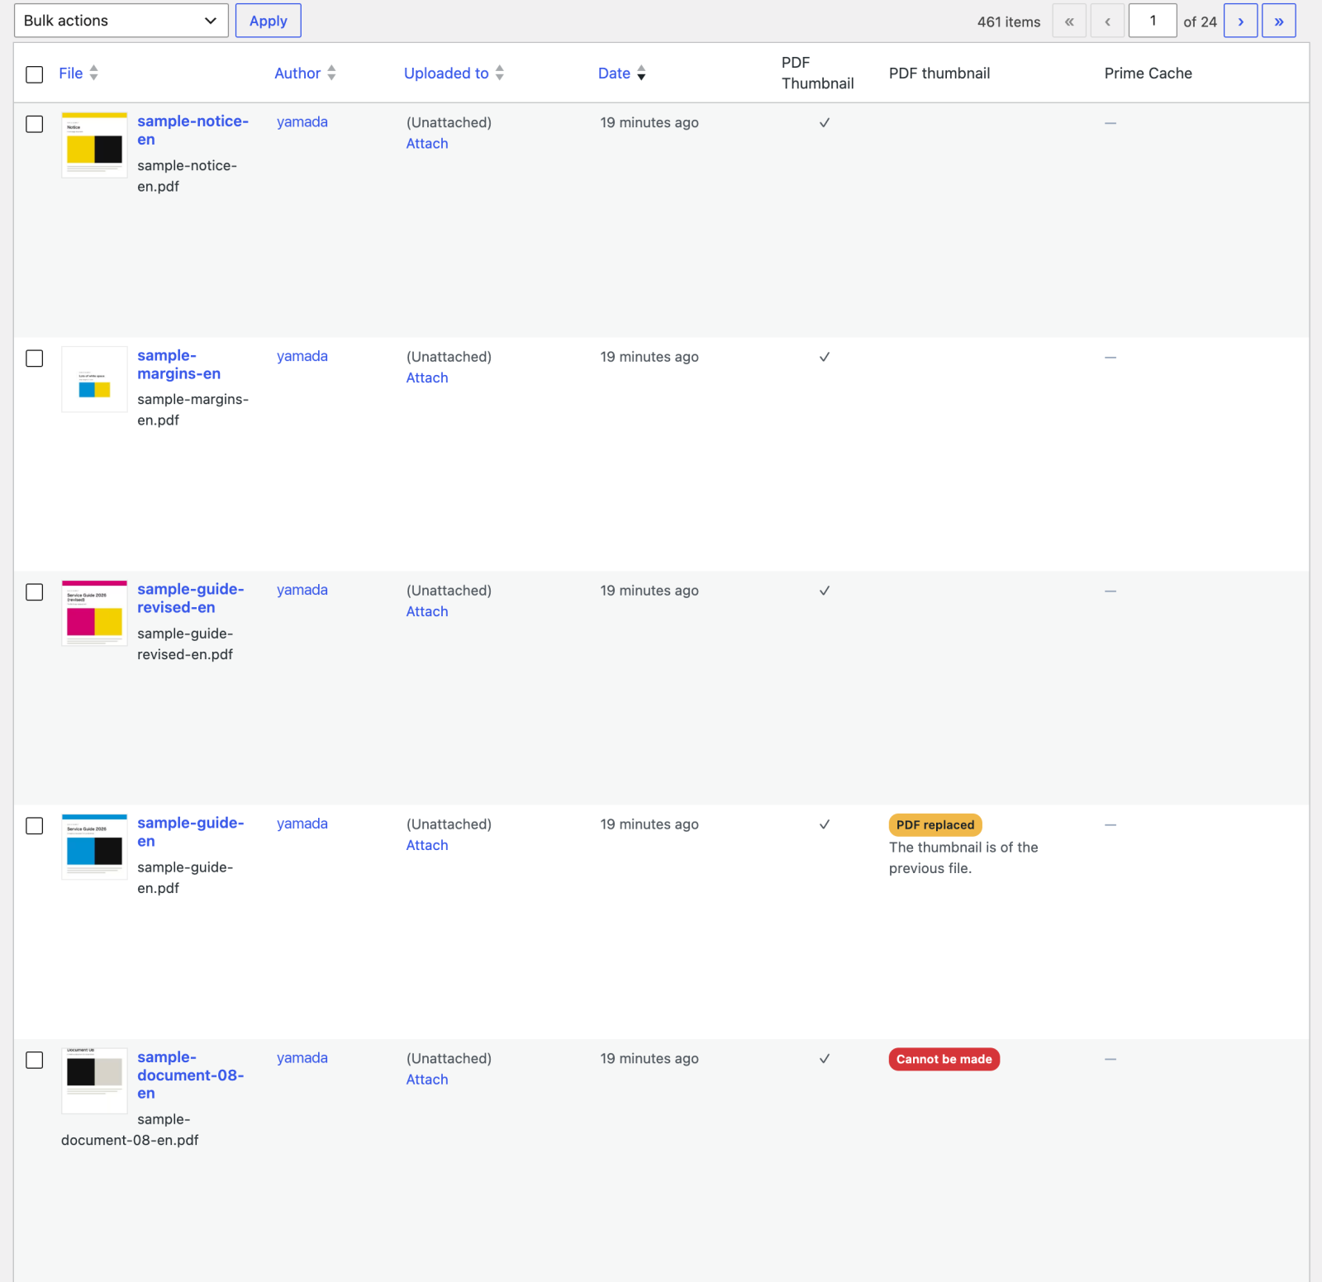Screen dimensions: 1322x1282
Task: Sort by File column
Action: 78,73
